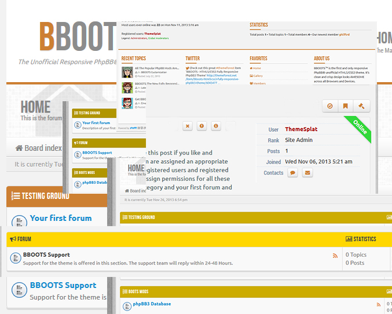Open the 'Your first forum' link
392x314 pixels.
coord(60,218)
